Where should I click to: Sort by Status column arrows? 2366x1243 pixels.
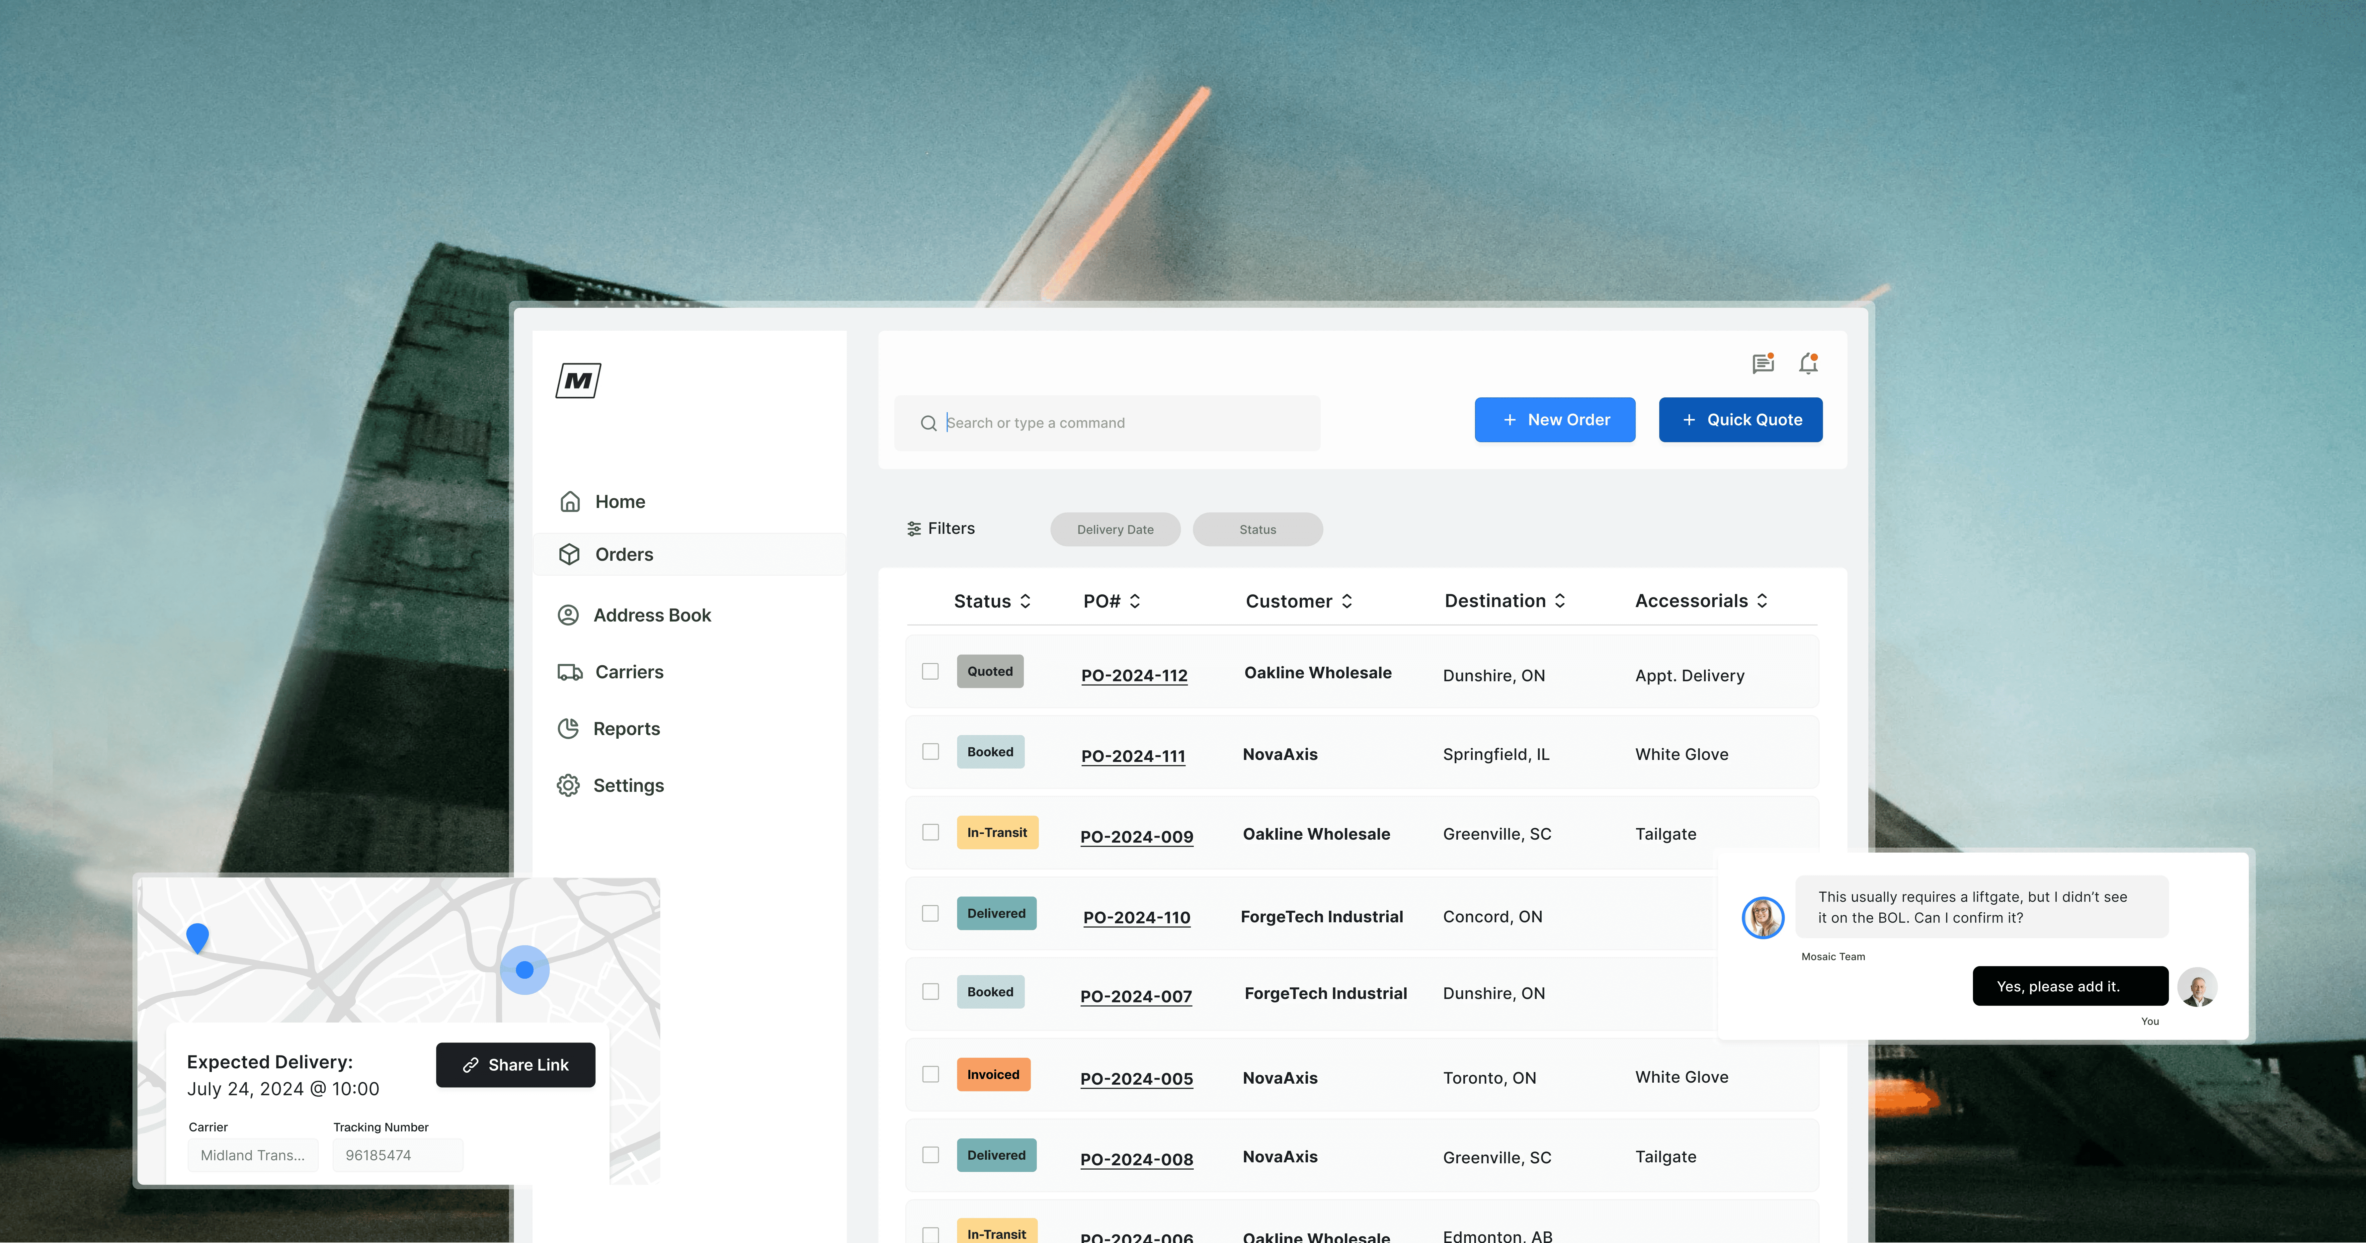click(x=1026, y=601)
